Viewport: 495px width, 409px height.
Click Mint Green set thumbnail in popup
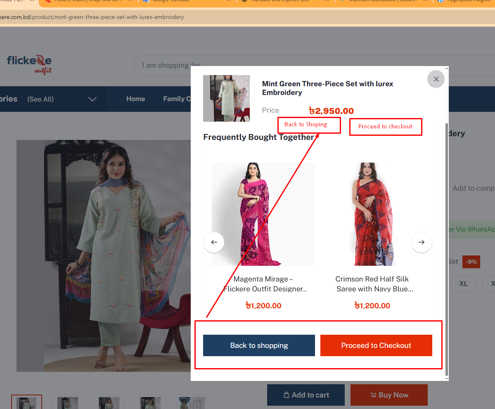click(226, 98)
